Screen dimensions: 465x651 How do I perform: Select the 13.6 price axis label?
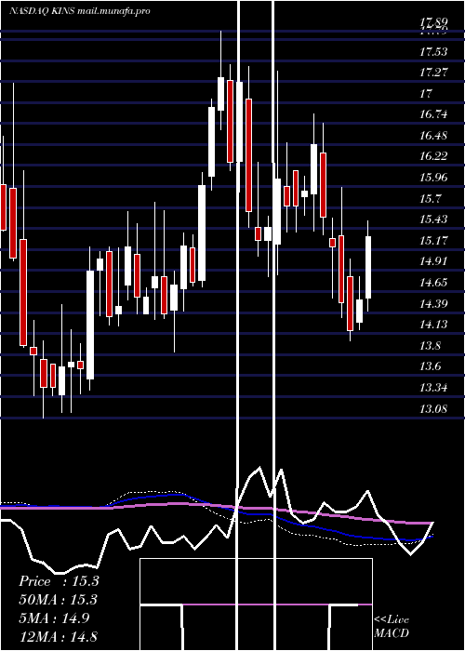click(430, 366)
